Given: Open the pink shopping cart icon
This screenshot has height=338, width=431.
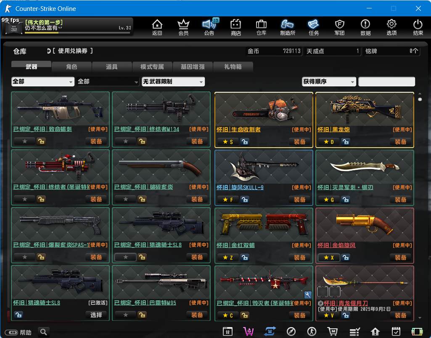Looking at the screenshot, I should [x=248, y=332].
